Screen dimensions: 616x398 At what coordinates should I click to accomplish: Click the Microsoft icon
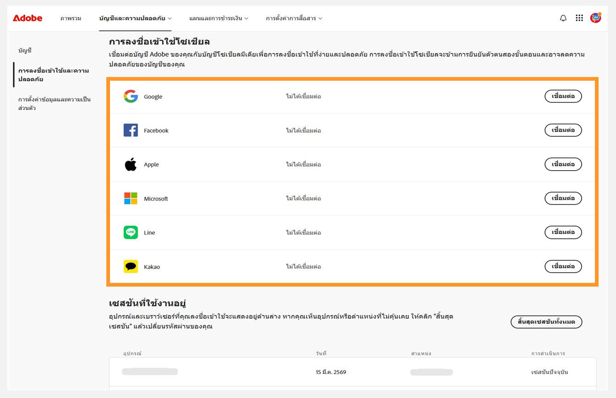130,198
